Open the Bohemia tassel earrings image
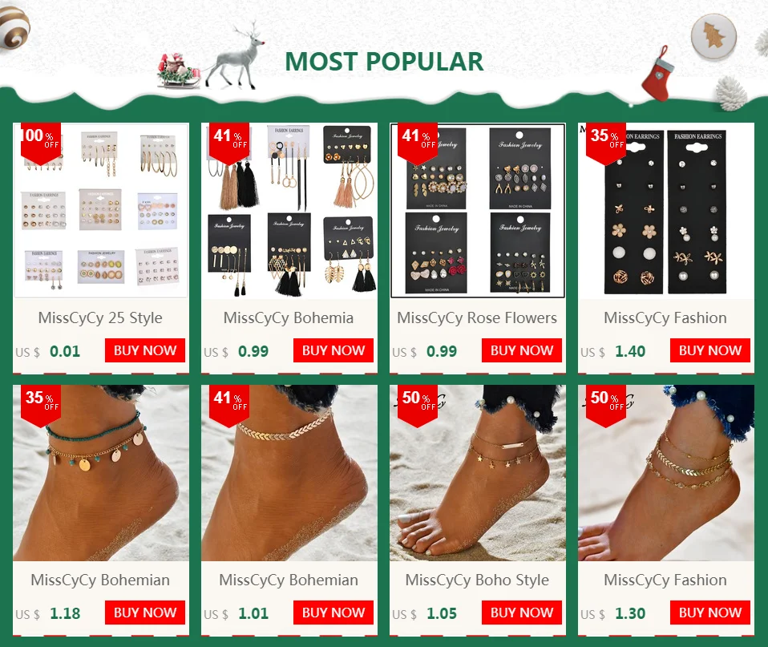Screen dimensions: 768x647 pos(289,211)
